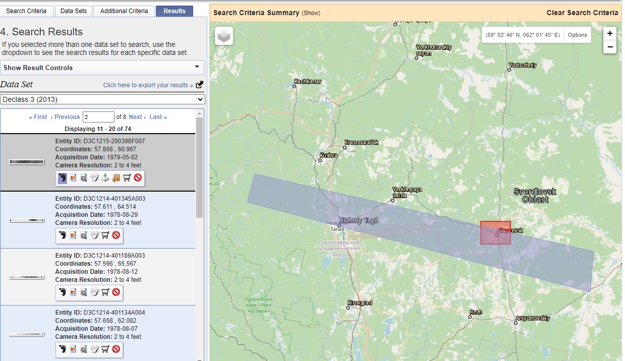Open the Declass 3 (2013) data set dropdown

click(x=102, y=99)
